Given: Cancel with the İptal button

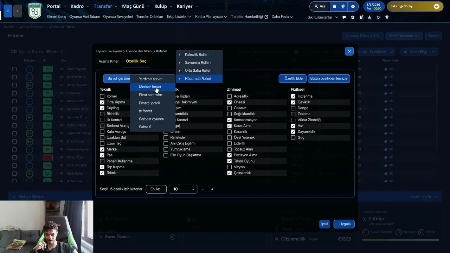Looking at the screenshot, I should click(x=324, y=224).
